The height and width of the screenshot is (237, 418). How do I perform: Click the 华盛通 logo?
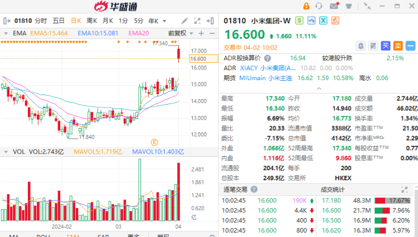(116, 6)
